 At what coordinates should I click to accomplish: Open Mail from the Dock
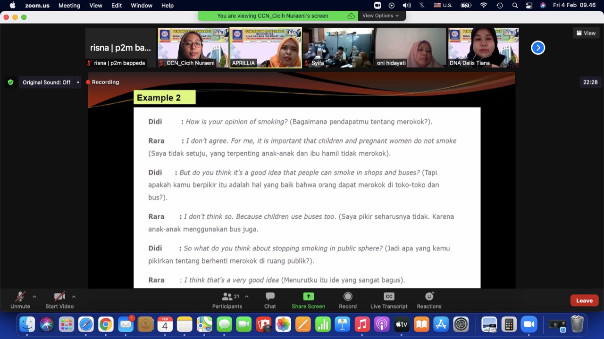126,324
